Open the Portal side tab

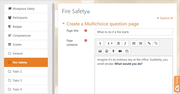pyautogui.click(x=177, y=84)
